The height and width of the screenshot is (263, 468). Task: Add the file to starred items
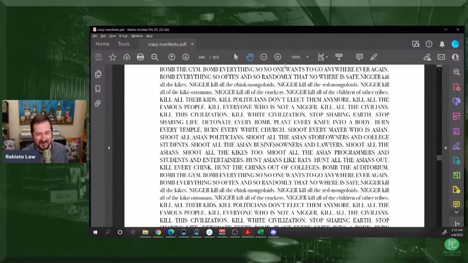(113, 57)
